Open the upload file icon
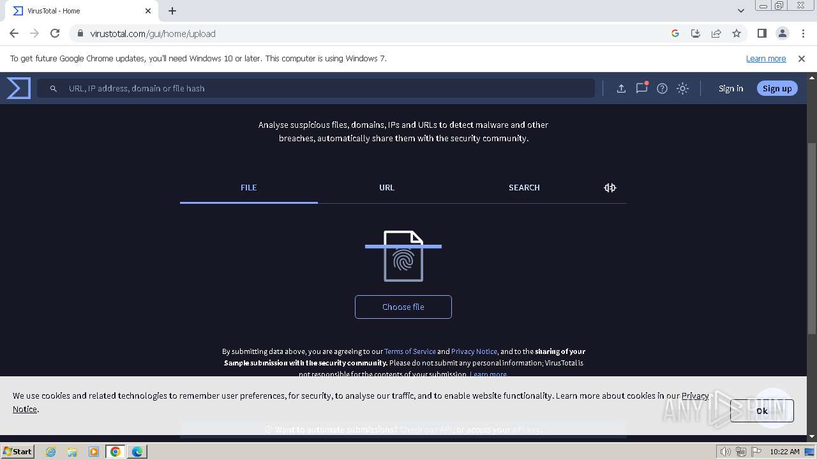The image size is (817, 460). [x=621, y=89]
